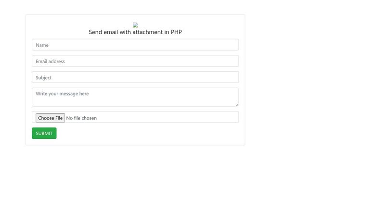385x217 pixels.
Task: Click the word "attachment" in the title
Action: point(147,32)
